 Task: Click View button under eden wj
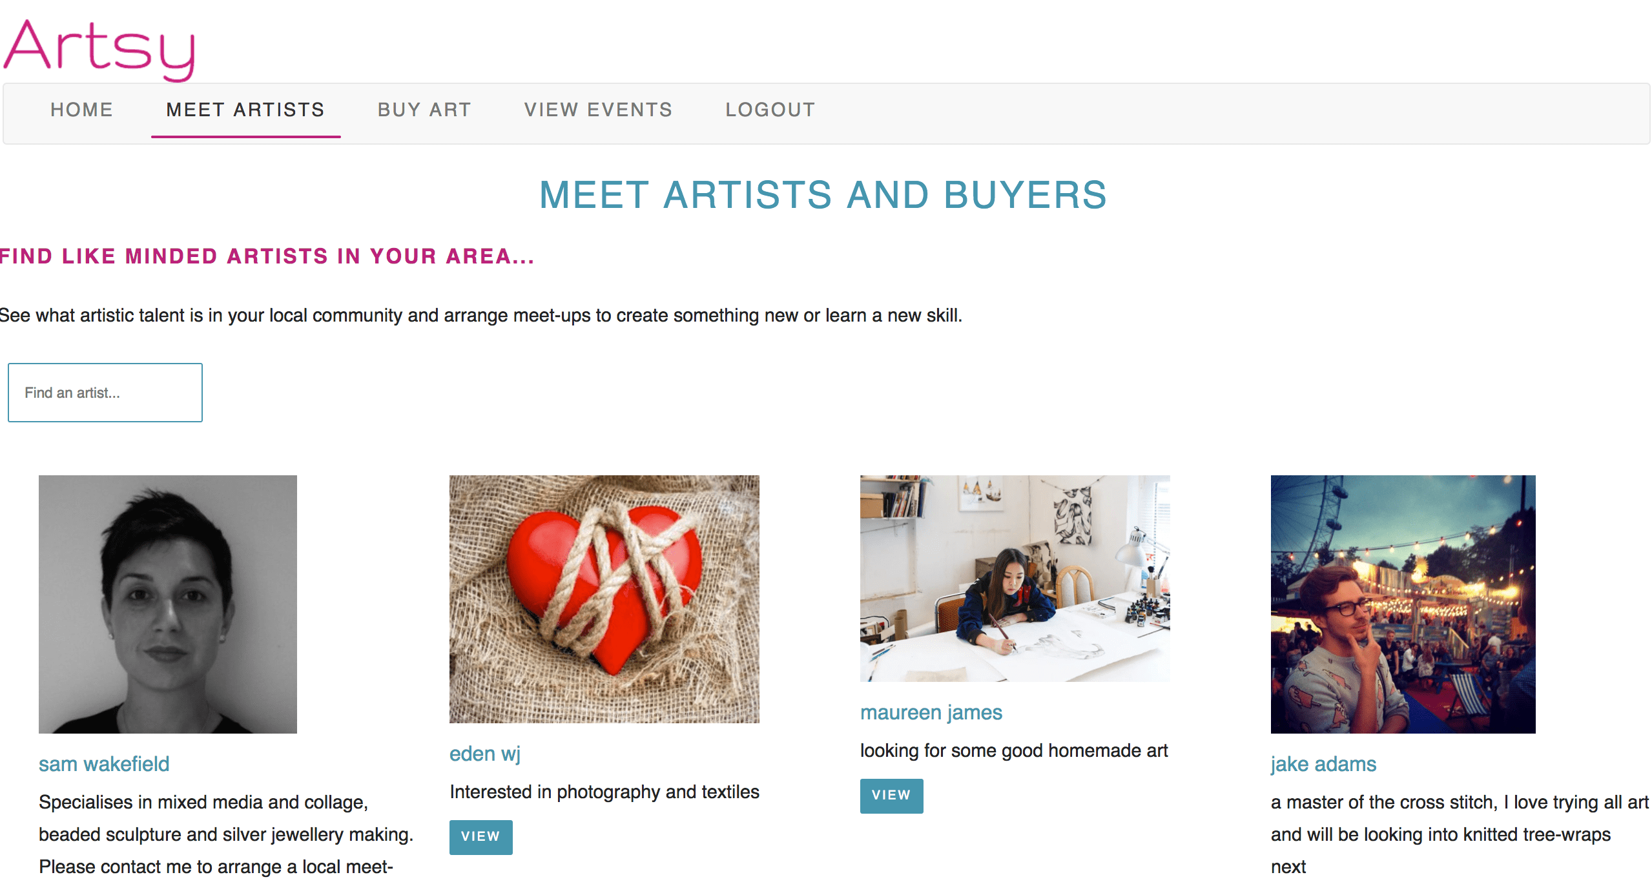click(481, 837)
